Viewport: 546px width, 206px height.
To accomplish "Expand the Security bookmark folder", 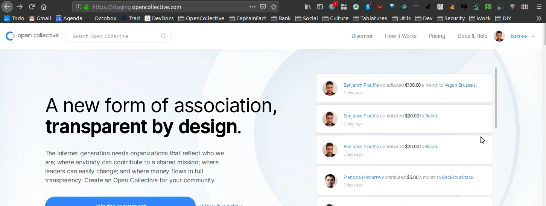I will (x=450, y=18).
